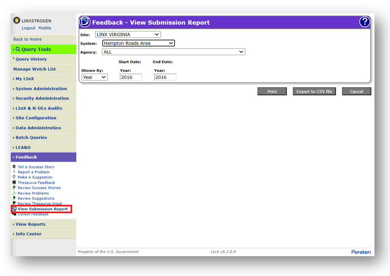Open Review Problems link
This screenshot has height=276, width=390.
point(33,193)
